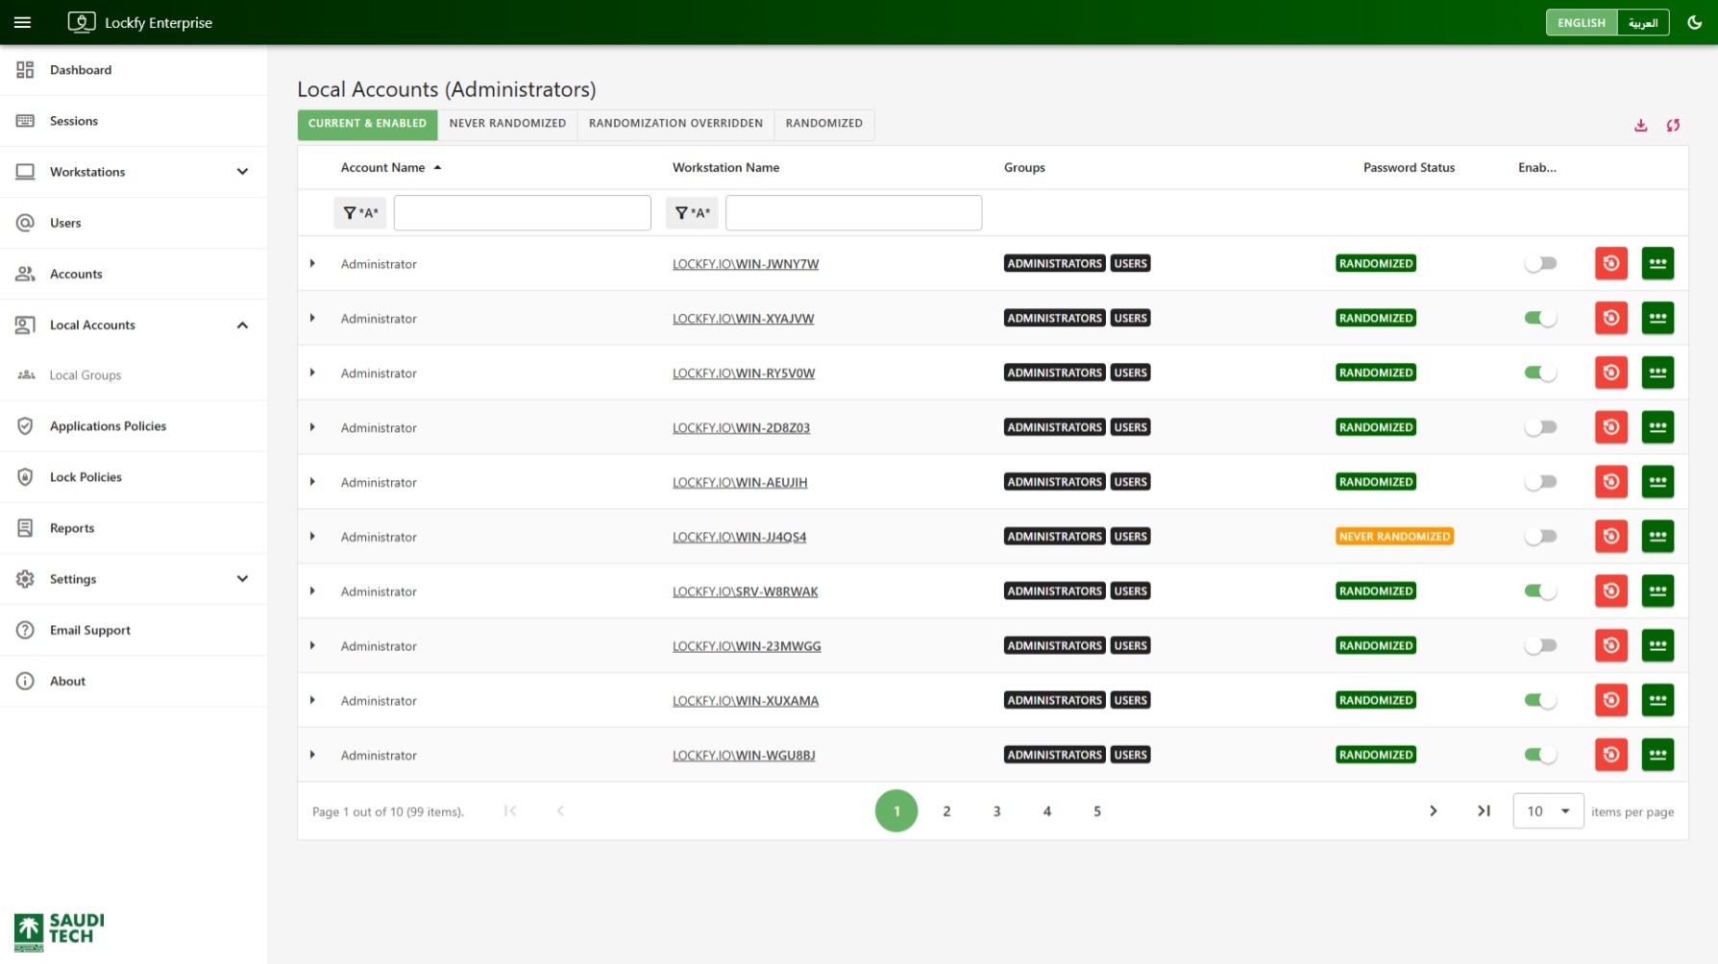Click red reset button for WIN-XYAJVW

point(1611,318)
